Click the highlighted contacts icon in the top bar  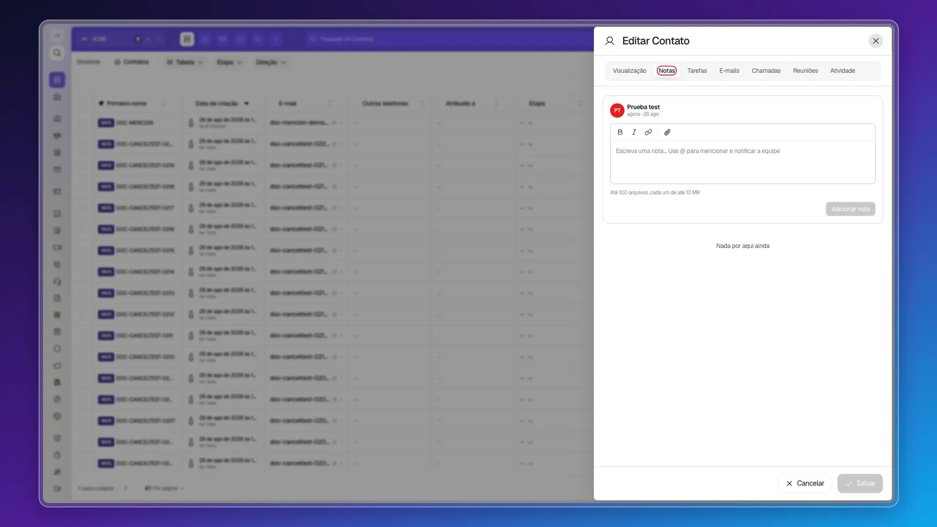click(187, 39)
